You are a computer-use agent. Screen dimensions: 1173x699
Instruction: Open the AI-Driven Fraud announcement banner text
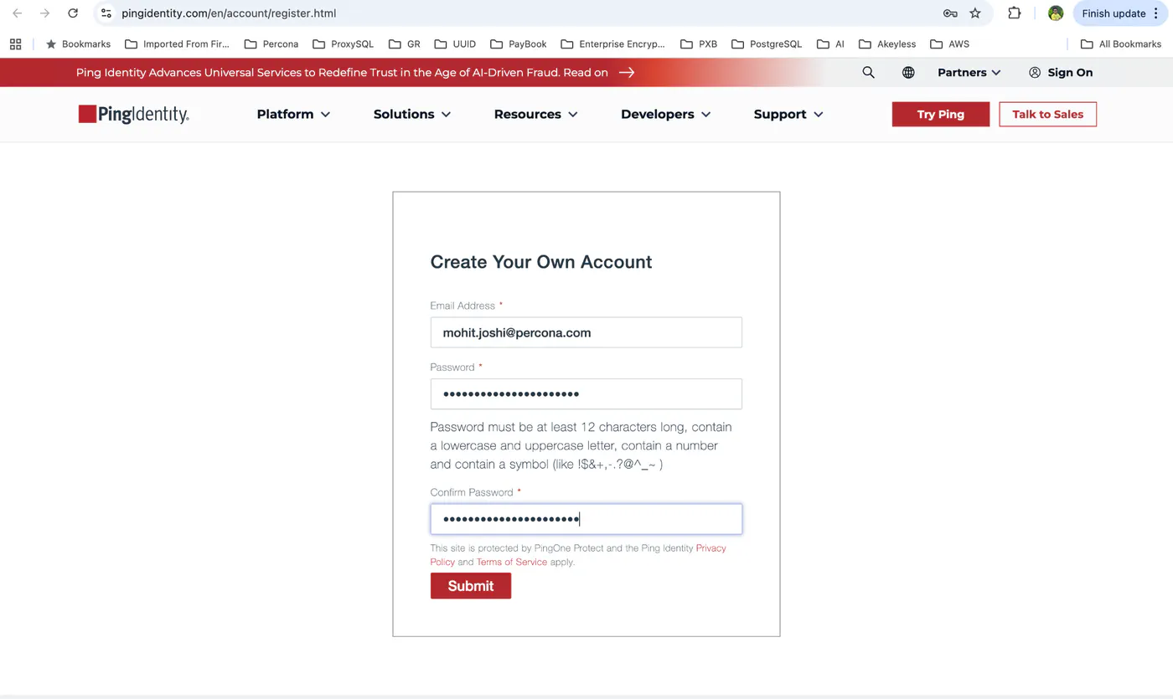(342, 73)
